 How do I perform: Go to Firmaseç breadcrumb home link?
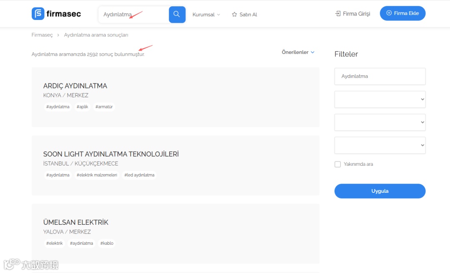pyautogui.click(x=42, y=35)
